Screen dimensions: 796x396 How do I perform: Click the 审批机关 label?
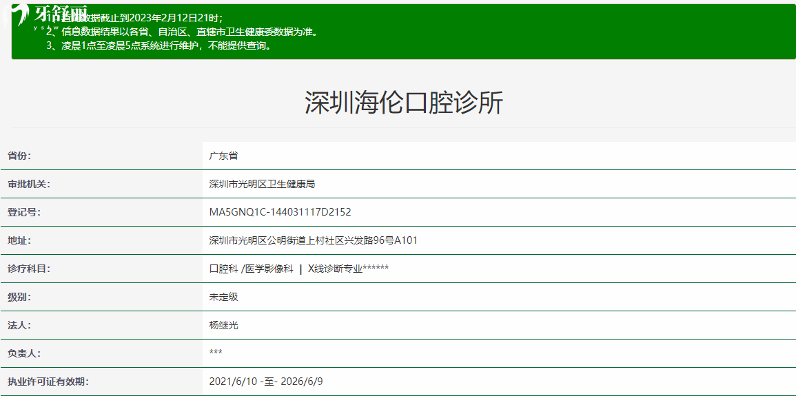click(29, 184)
